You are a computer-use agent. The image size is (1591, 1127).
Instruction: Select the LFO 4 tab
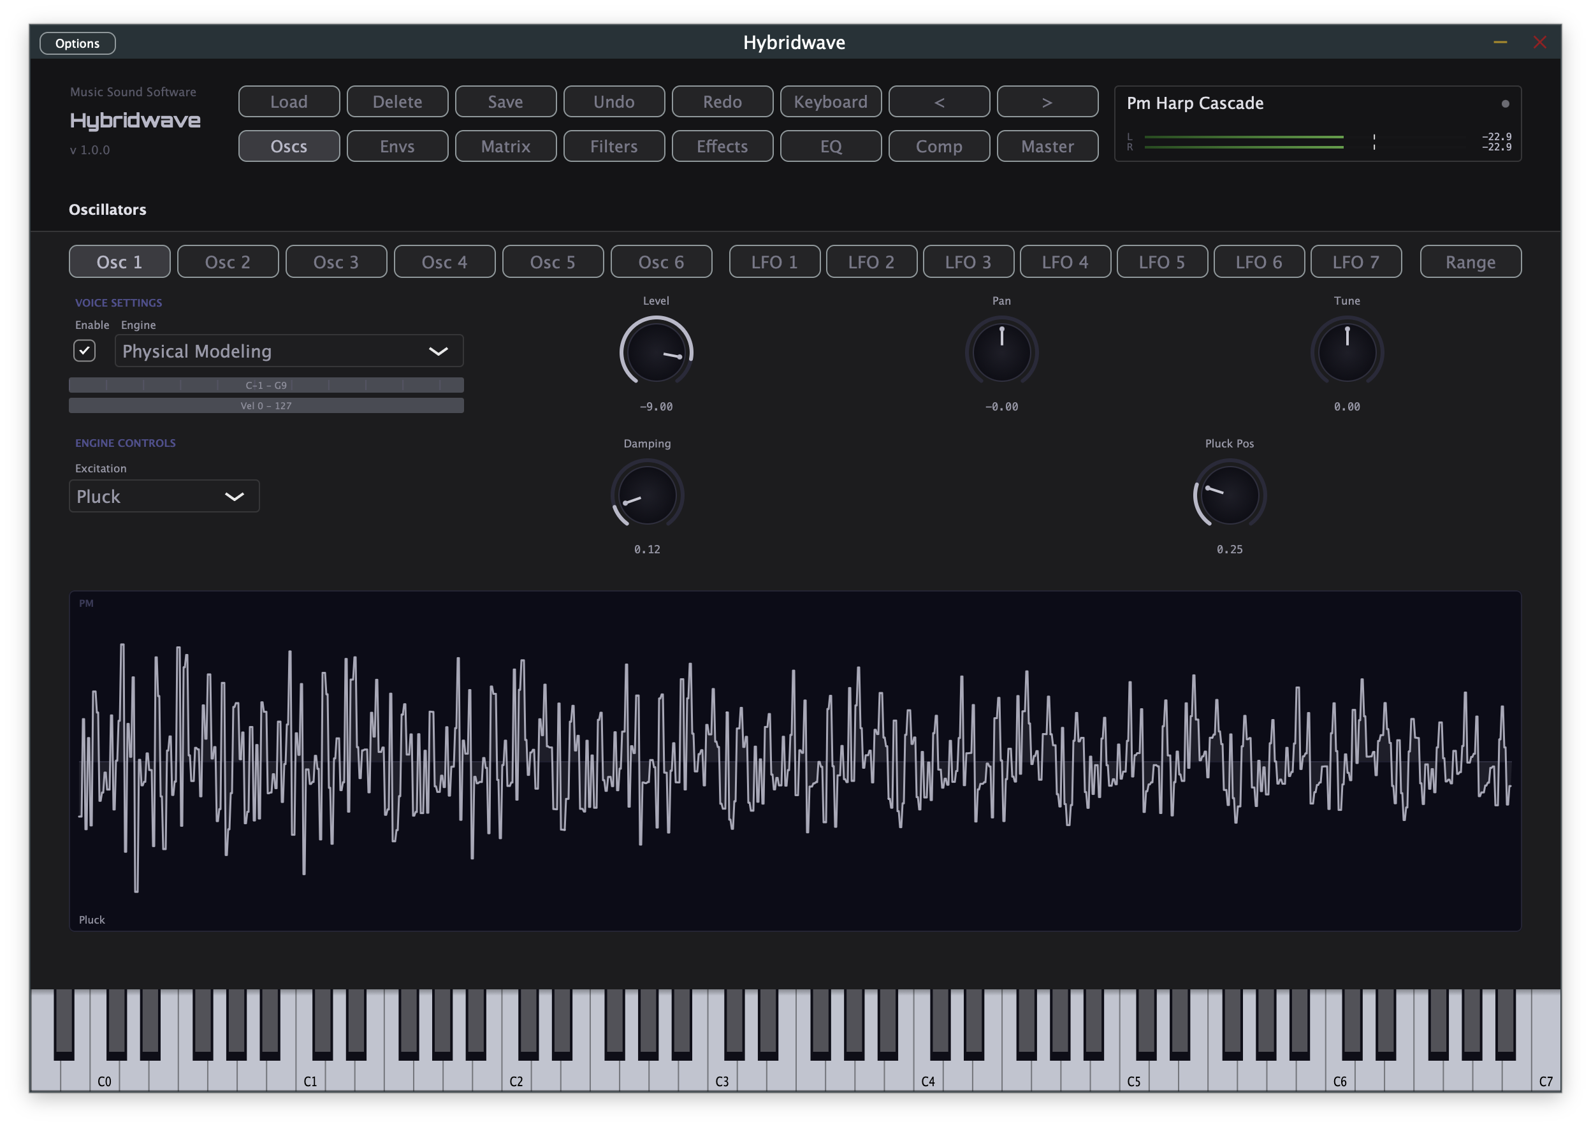coord(1064,261)
